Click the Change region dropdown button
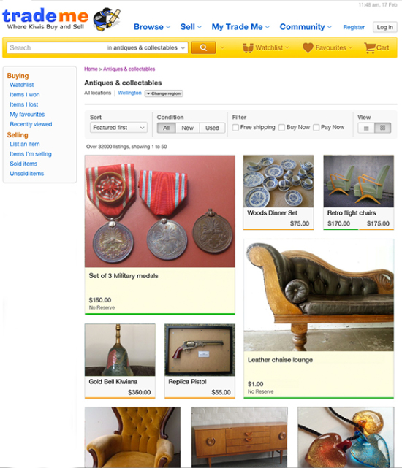Viewport: 402px width, 468px height. tap(164, 93)
